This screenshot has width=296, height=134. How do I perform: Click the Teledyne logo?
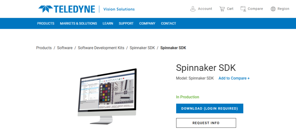click(x=66, y=9)
